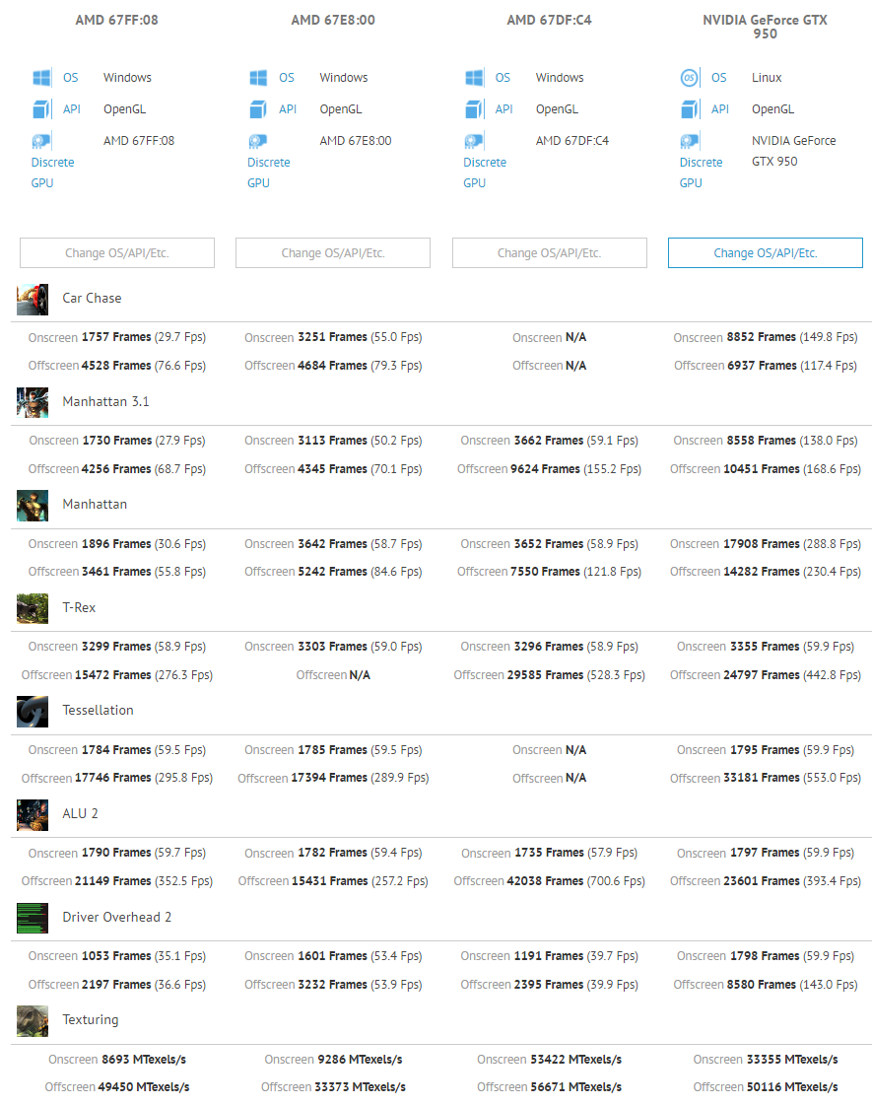This screenshot has height=1106, width=872.
Task: Select the AMD 67E8:00 column heading
Action: pyautogui.click(x=333, y=20)
